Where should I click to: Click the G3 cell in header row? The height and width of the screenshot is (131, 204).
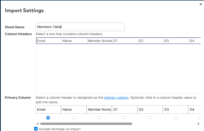tap(176, 41)
